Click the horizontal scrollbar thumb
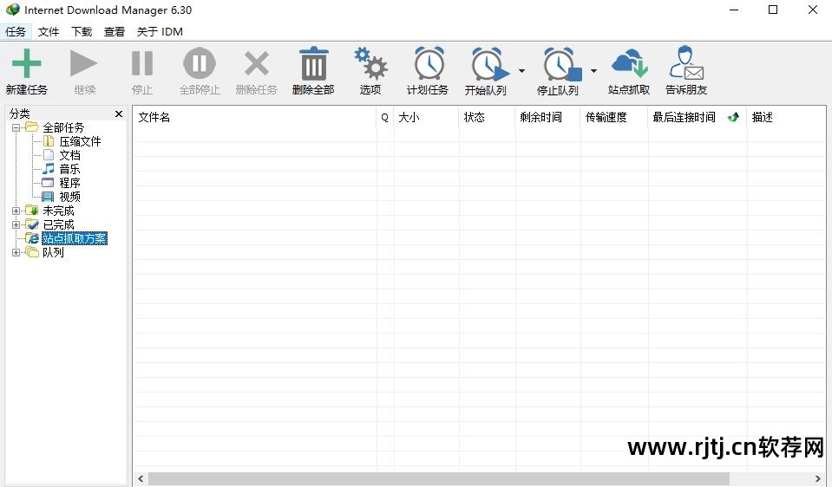Viewport: 832px width, 487px height. coord(439,478)
